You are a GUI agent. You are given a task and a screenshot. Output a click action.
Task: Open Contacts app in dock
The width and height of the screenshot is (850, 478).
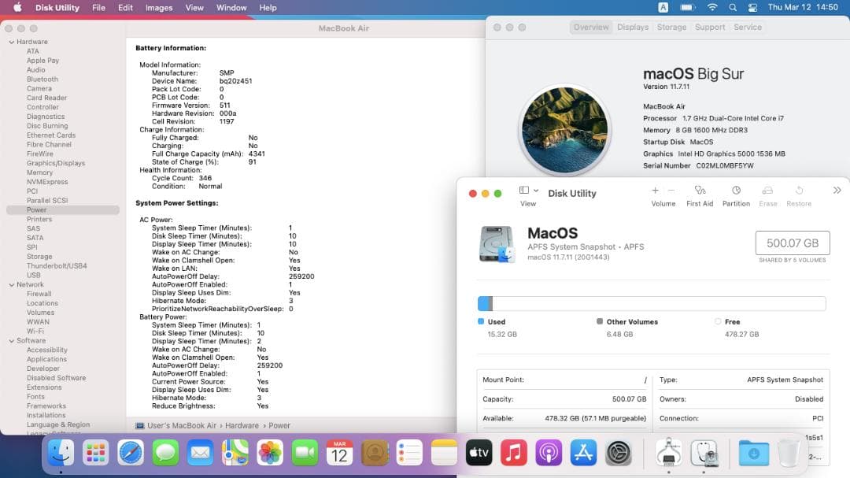(375, 453)
